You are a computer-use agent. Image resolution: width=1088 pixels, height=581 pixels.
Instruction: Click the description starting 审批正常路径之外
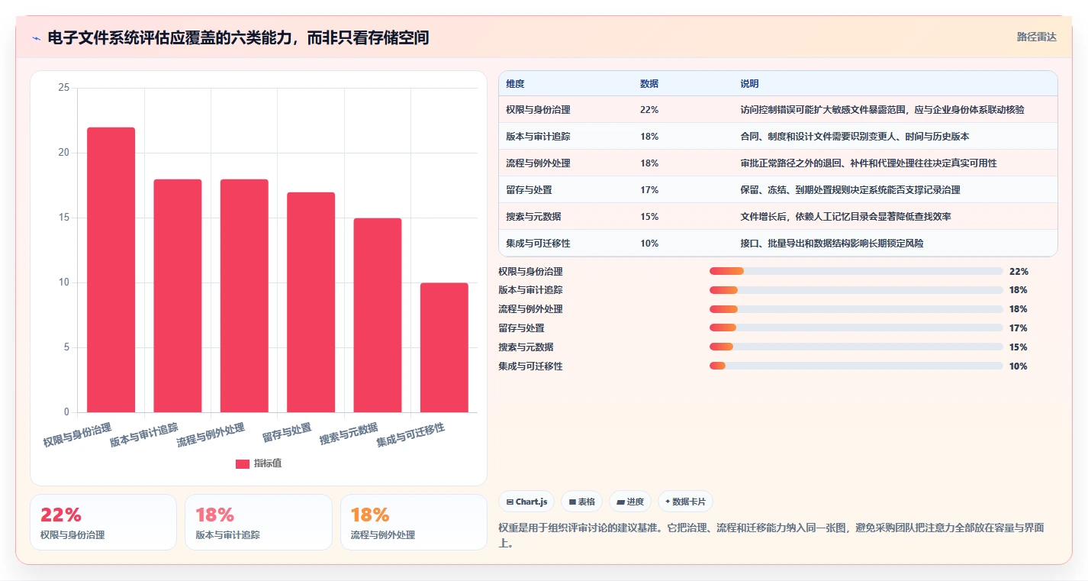[868, 163]
